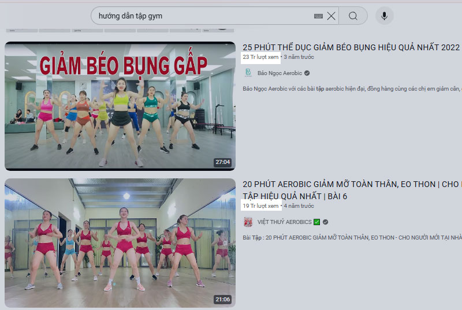Go to Bảo Ngọc Aerobic channel name link

[x=280, y=73]
